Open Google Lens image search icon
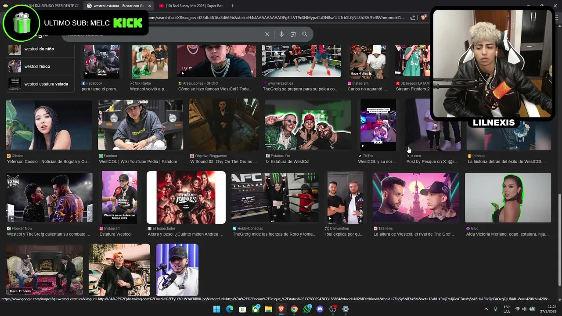Screen dimensions: 562x316 coord(293,34)
